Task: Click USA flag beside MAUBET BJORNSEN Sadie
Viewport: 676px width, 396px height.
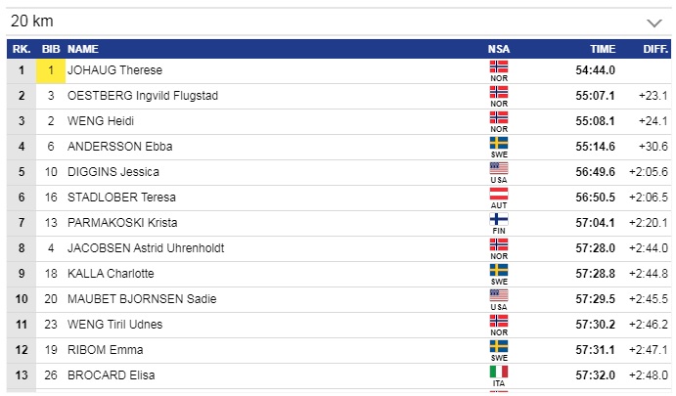Action: (498, 295)
